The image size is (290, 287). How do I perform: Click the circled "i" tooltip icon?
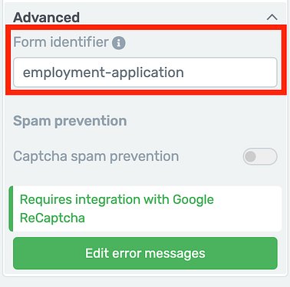[119, 43]
